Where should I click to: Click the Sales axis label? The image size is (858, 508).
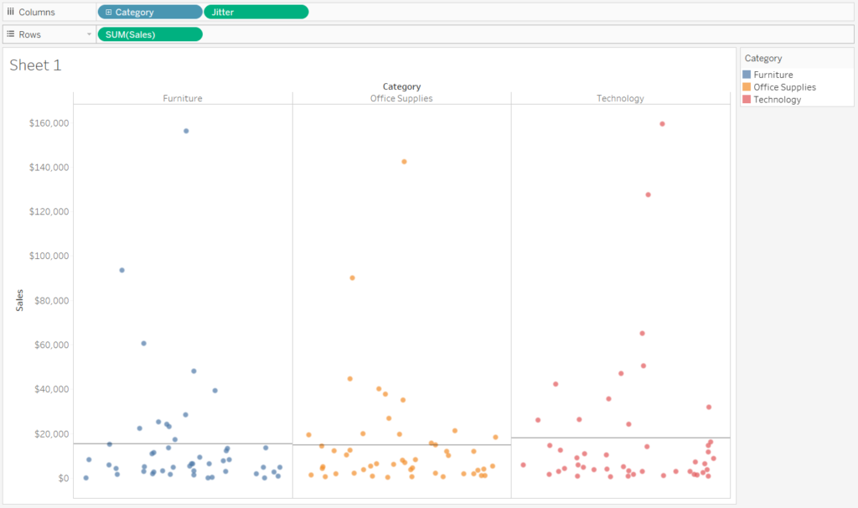coord(20,298)
